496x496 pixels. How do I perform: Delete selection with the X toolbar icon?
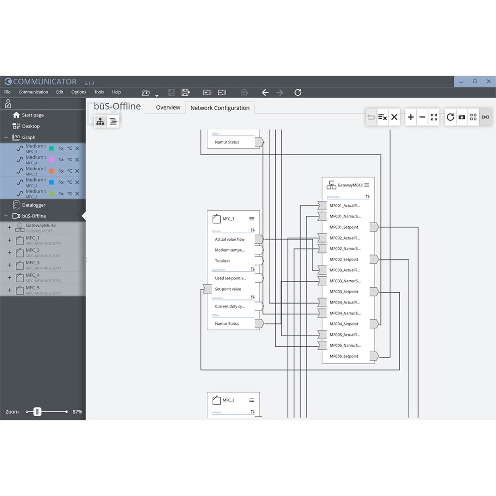point(394,118)
